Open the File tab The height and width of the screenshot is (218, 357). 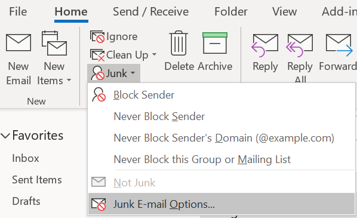point(18,11)
